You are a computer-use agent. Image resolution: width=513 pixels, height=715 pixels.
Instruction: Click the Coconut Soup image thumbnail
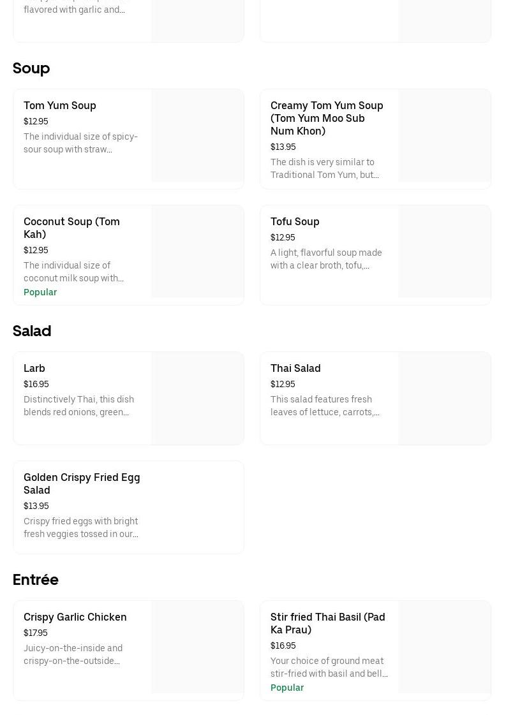click(x=197, y=252)
